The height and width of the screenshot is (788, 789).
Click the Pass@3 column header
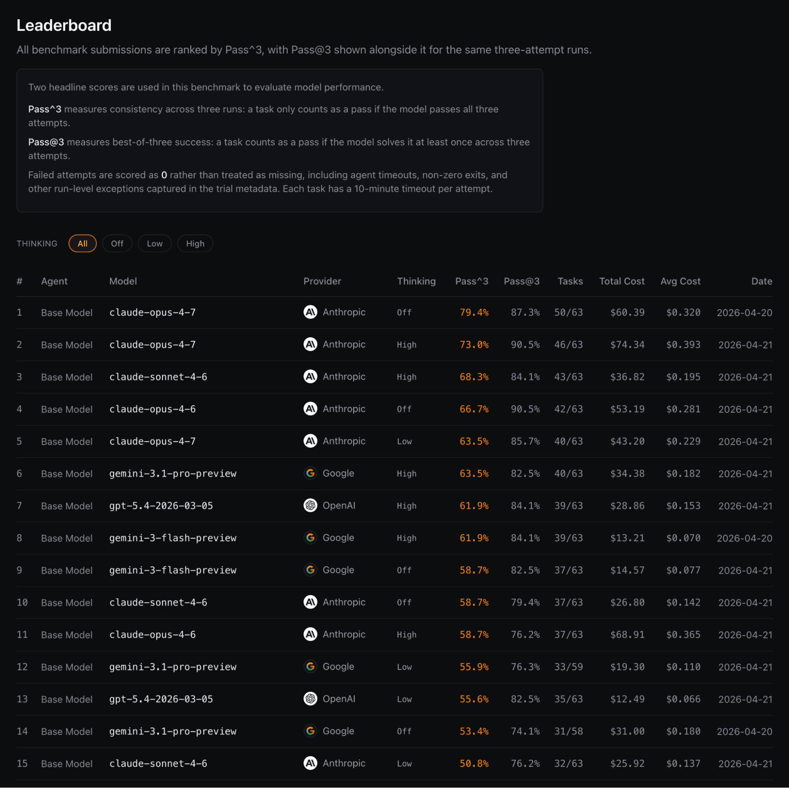(x=521, y=281)
